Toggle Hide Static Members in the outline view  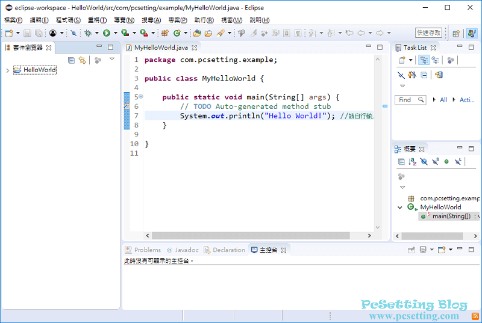pos(435,161)
